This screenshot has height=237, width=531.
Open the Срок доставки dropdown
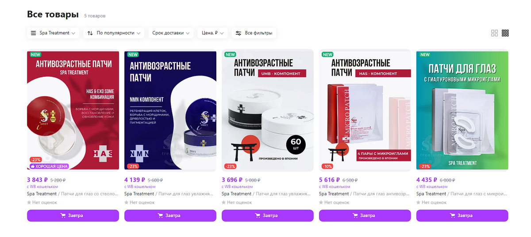coord(171,33)
